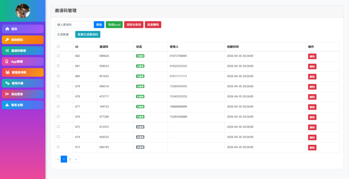Check the box for row ID 679
This screenshot has width=349, height=179.
[x=58, y=86]
